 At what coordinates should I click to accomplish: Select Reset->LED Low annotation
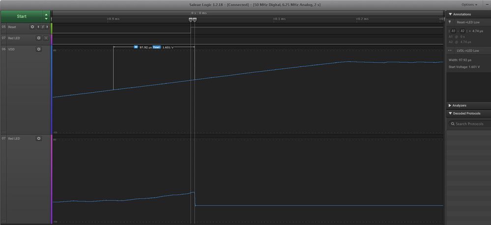coord(468,22)
